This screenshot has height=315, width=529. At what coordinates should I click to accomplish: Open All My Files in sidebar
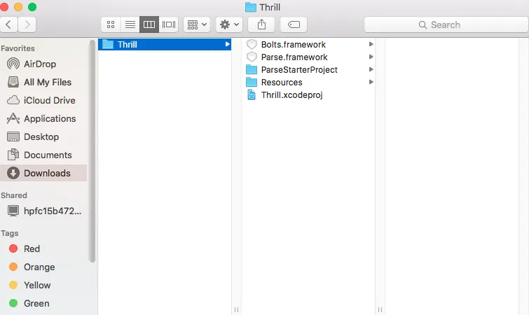click(43, 82)
